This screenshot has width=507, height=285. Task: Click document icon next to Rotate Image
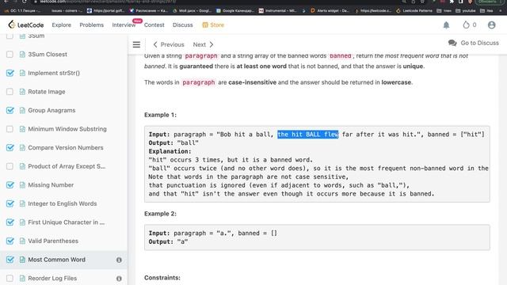tap(22, 92)
